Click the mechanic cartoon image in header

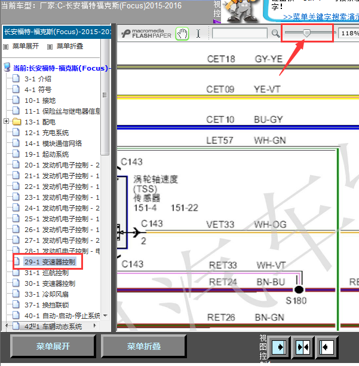241,11
